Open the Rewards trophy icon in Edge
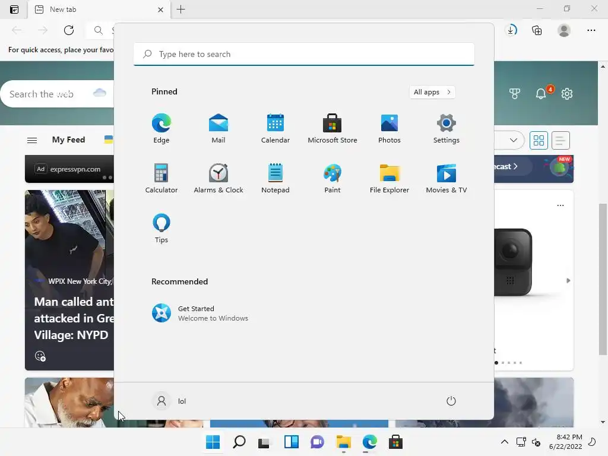The image size is (608, 456). coord(515,93)
